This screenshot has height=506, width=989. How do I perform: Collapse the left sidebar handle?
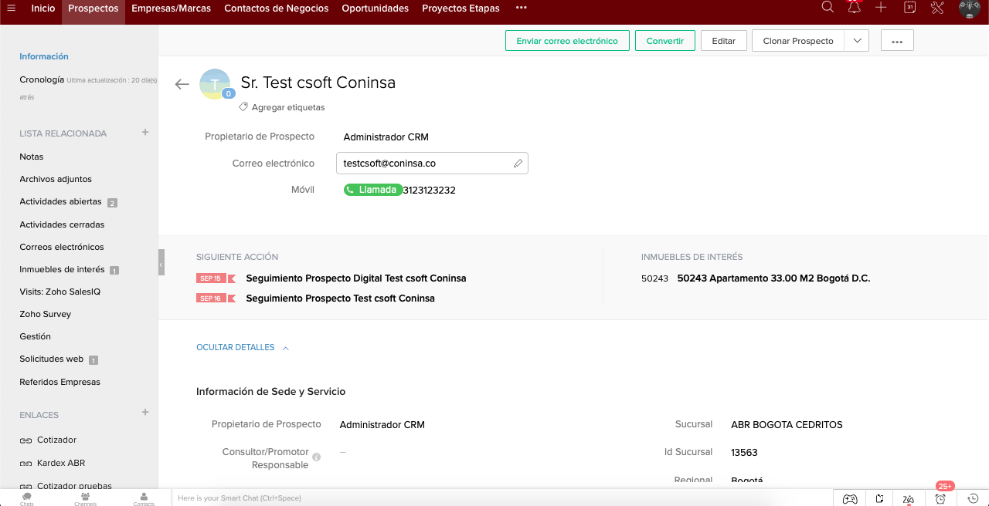point(161,264)
